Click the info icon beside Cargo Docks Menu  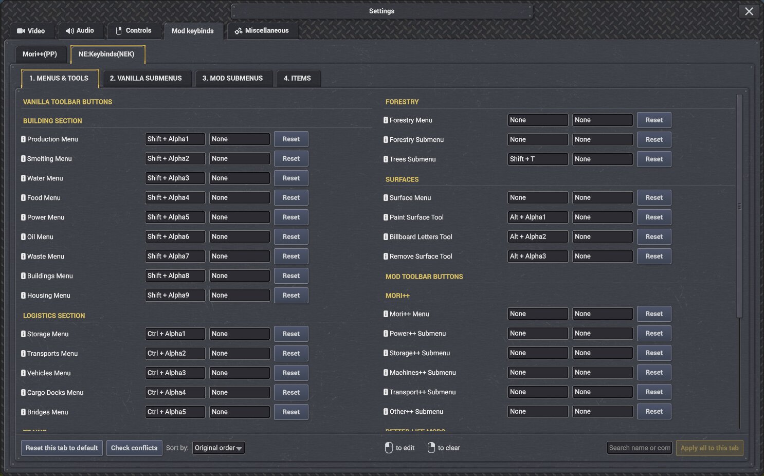(23, 393)
